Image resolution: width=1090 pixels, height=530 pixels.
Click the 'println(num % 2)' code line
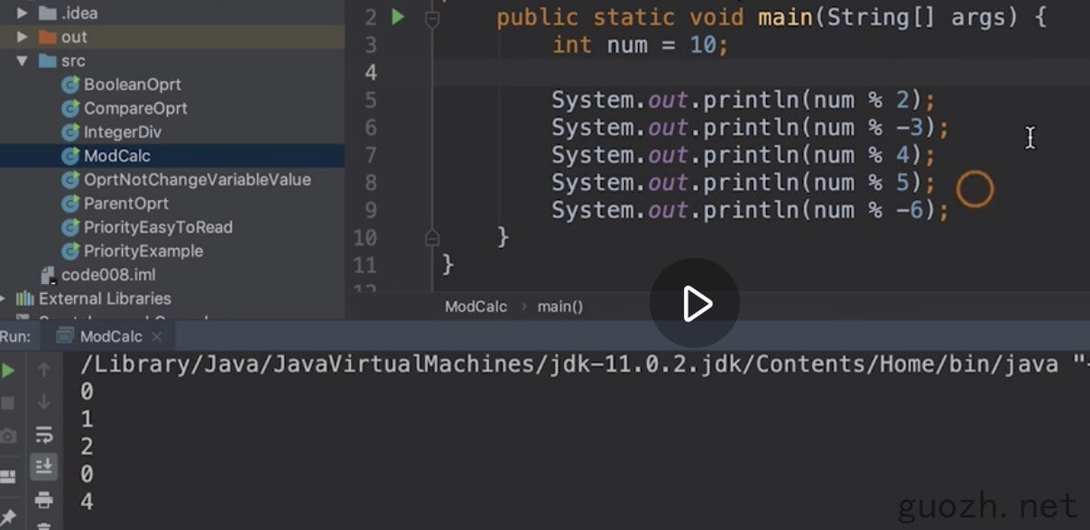tap(744, 100)
